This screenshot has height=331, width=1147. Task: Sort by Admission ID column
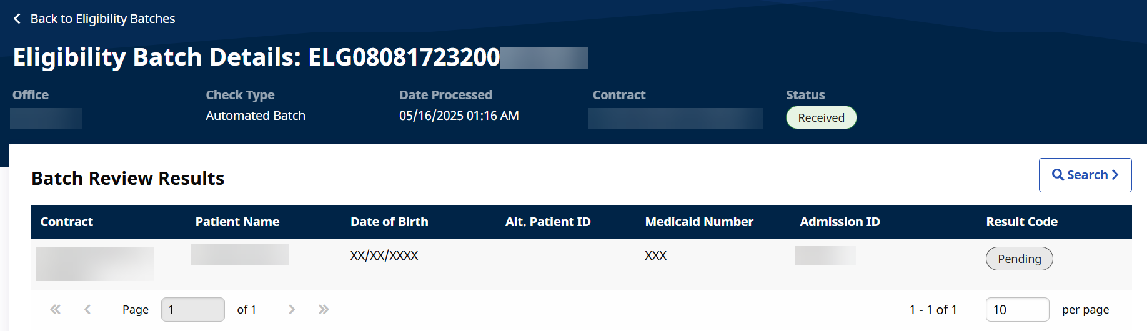pos(840,222)
